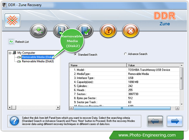
Task: Click the '3. Interface Type :' row
Action: point(84,78)
